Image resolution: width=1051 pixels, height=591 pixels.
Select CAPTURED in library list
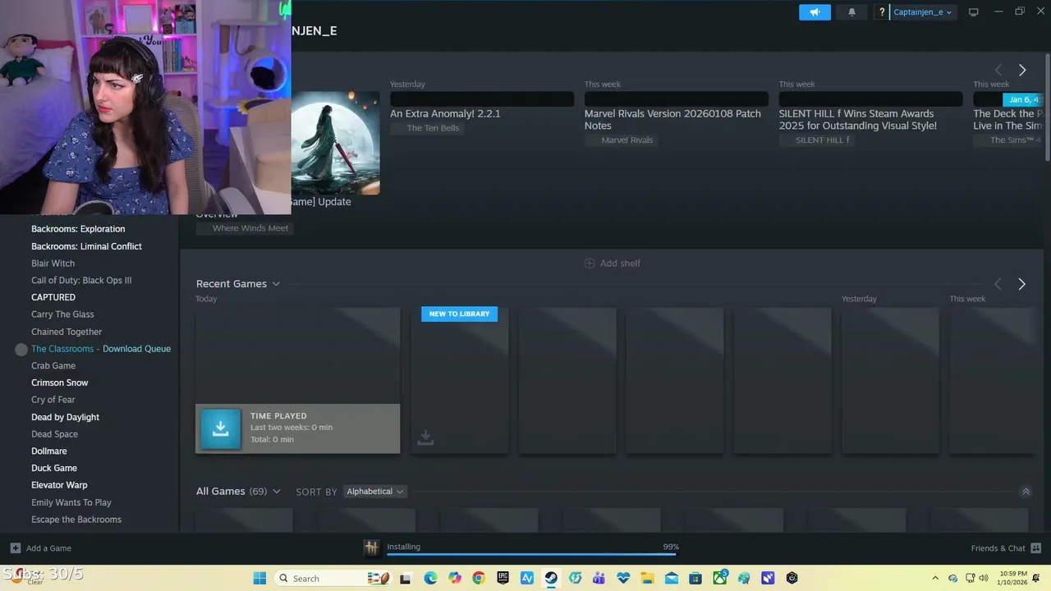click(53, 297)
